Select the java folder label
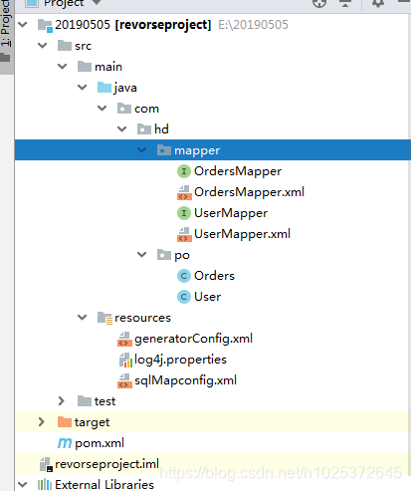The image size is (411, 491). tap(125, 88)
